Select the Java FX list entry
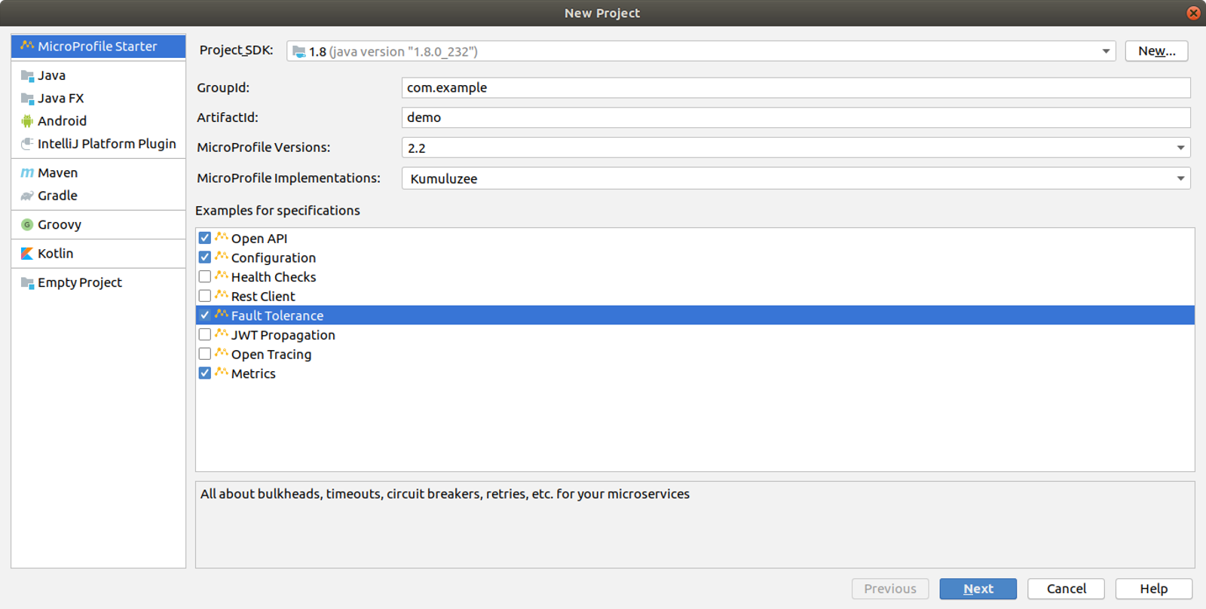This screenshot has width=1206, height=609. [99, 99]
